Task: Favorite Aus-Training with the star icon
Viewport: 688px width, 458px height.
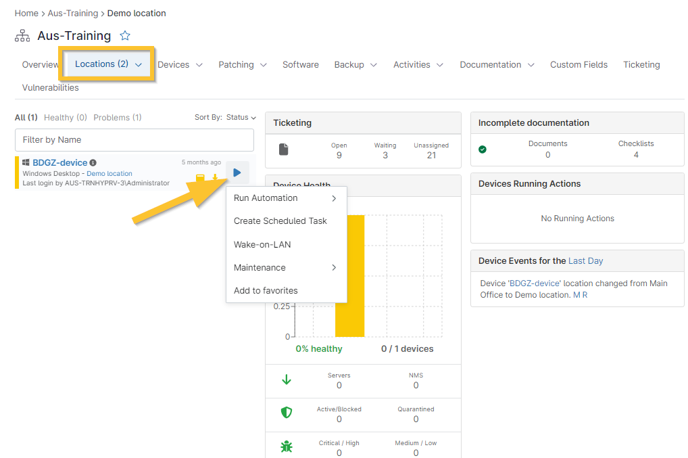Action: tap(125, 36)
